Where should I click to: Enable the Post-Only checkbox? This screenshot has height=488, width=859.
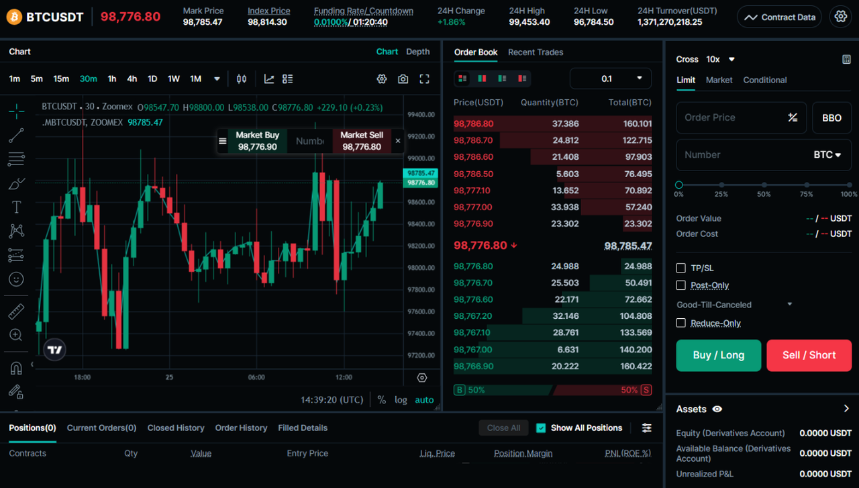681,285
